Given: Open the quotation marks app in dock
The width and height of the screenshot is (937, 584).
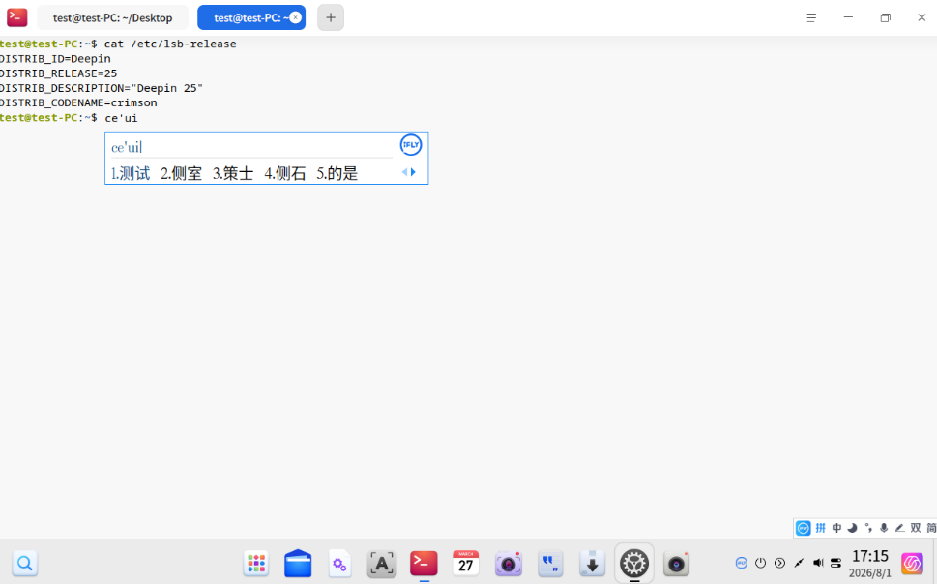Looking at the screenshot, I should (x=550, y=563).
